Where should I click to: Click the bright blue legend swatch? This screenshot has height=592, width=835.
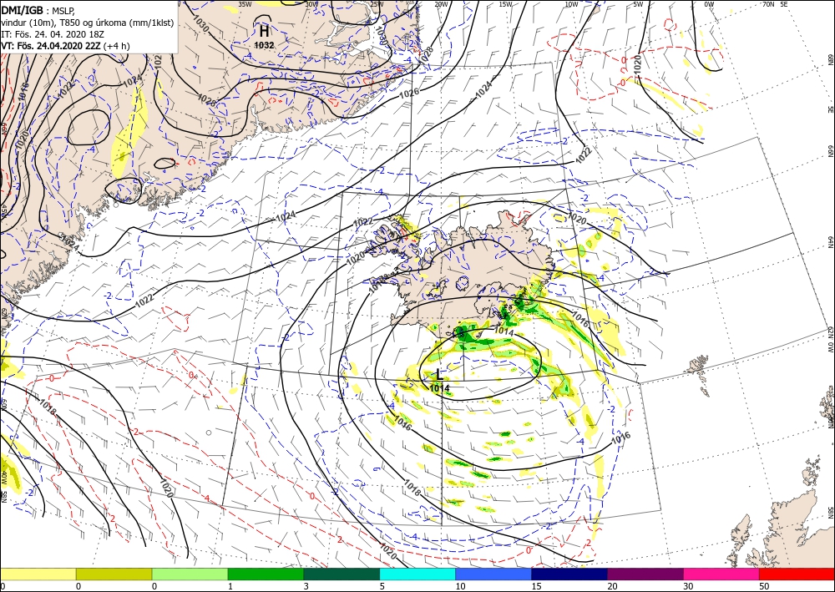(493, 574)
